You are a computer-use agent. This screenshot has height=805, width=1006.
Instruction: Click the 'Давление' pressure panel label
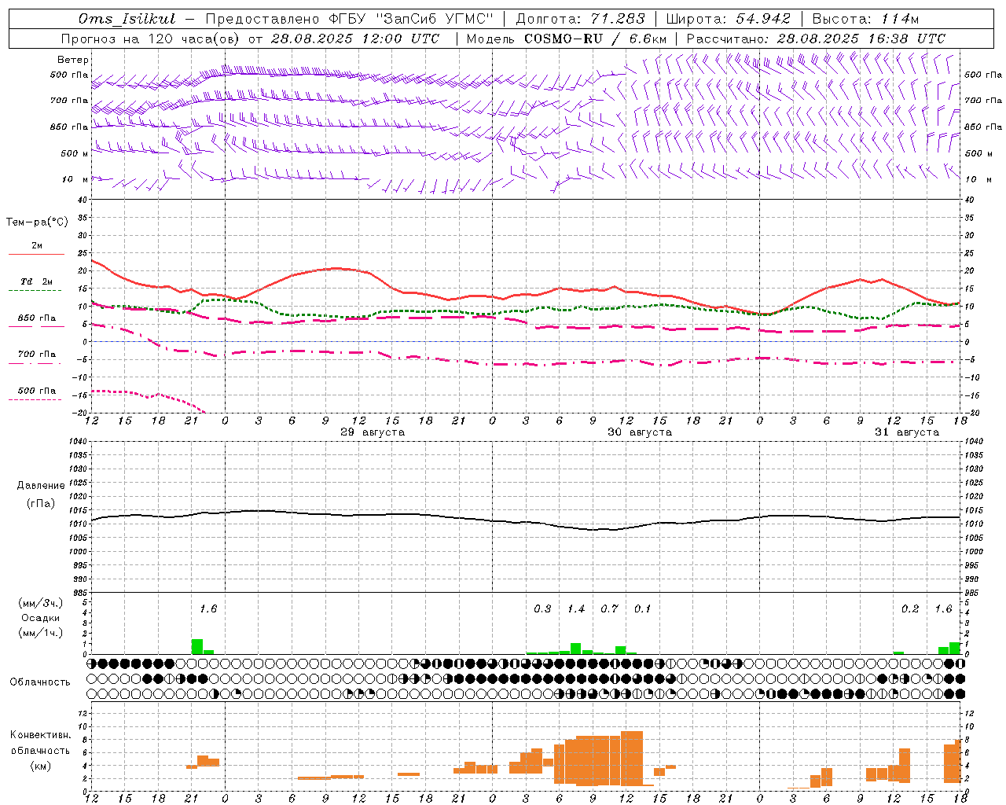(x=41, y=486)
